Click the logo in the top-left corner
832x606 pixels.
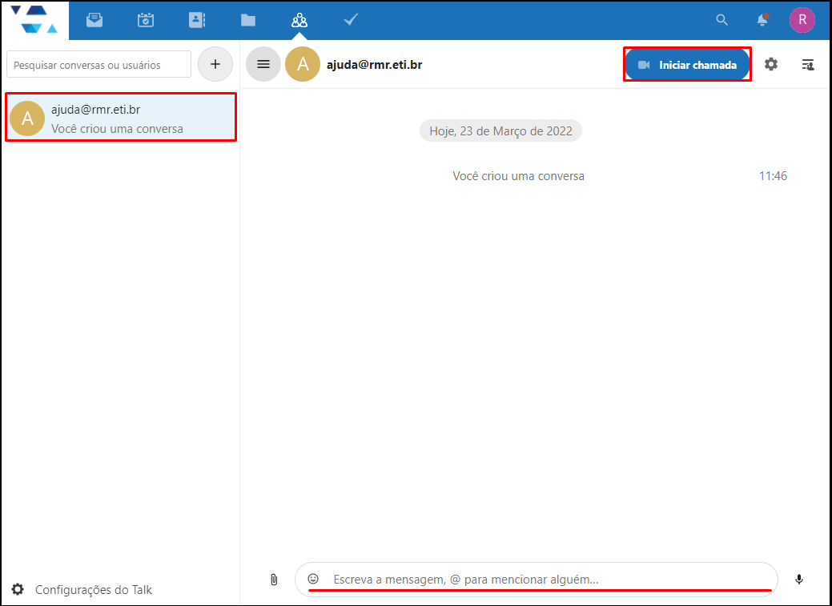[34, 20]
